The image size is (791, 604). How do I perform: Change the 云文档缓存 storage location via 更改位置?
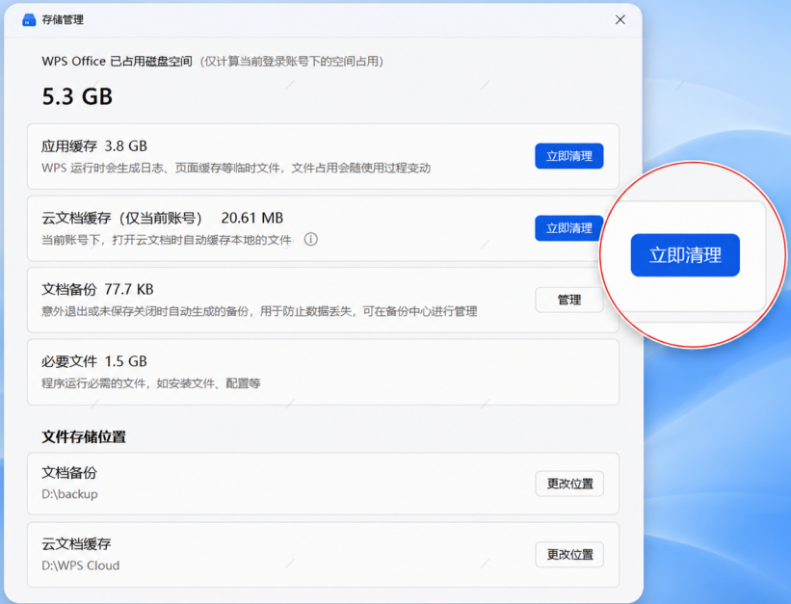click(x=569, y=555)
